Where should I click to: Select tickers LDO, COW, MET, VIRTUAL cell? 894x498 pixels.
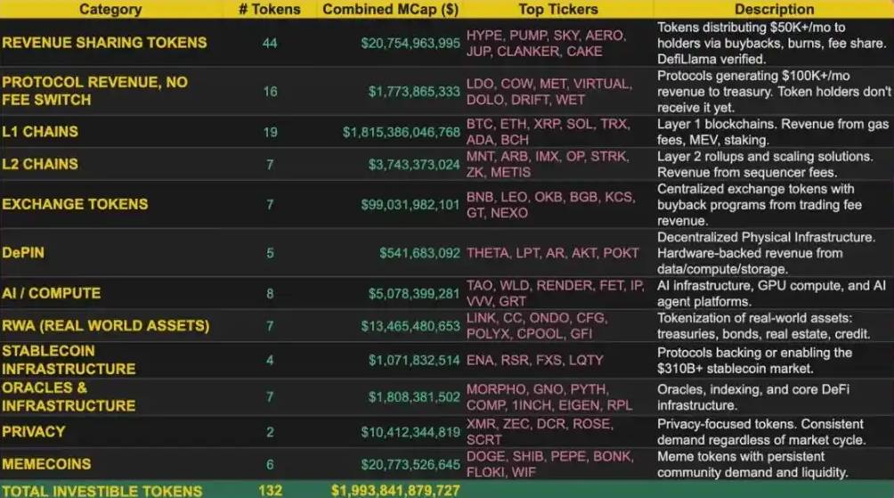tap(549, 91)
